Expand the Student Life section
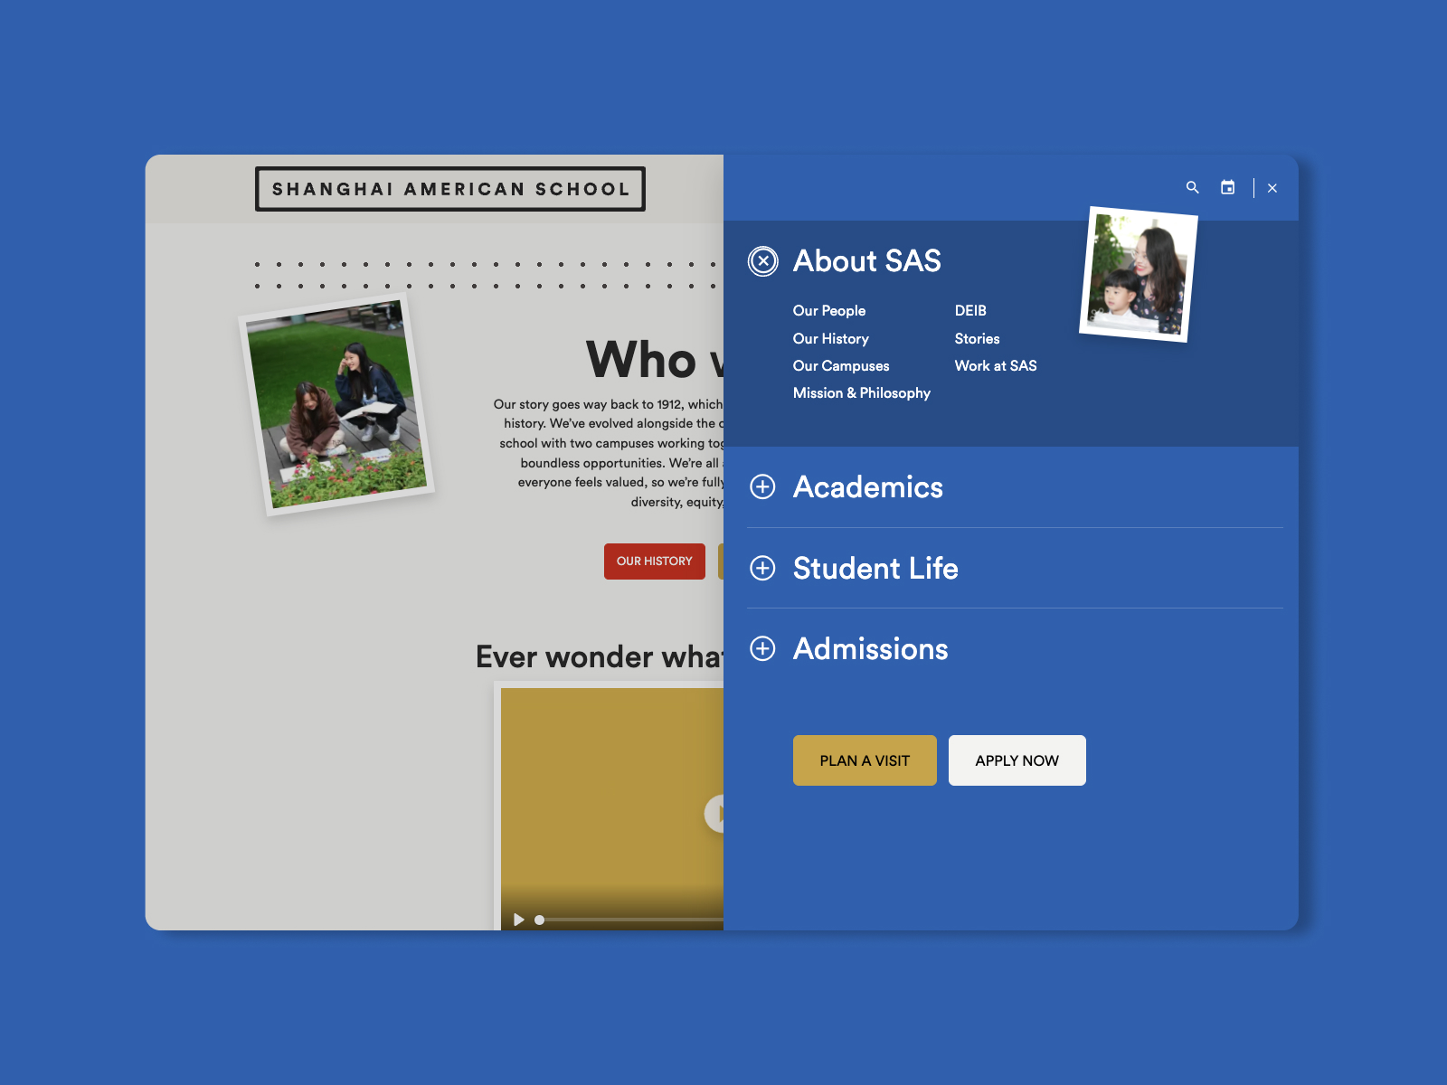The image size is (1447, 1085). point(763,568)
